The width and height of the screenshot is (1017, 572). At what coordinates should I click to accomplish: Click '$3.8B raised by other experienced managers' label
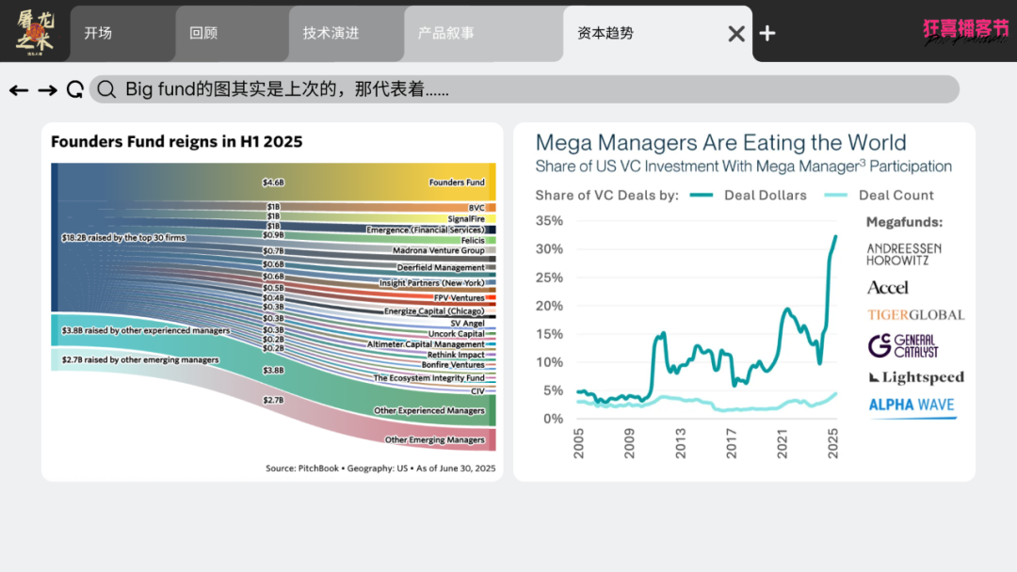pos(146,330)
